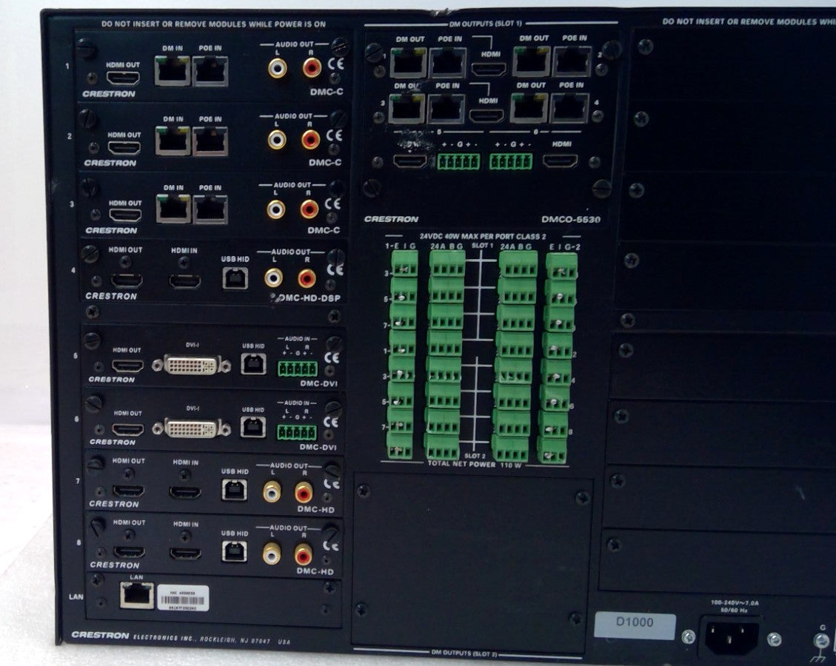Click the white L audio jack on card 7

click(x=272, y=491)
